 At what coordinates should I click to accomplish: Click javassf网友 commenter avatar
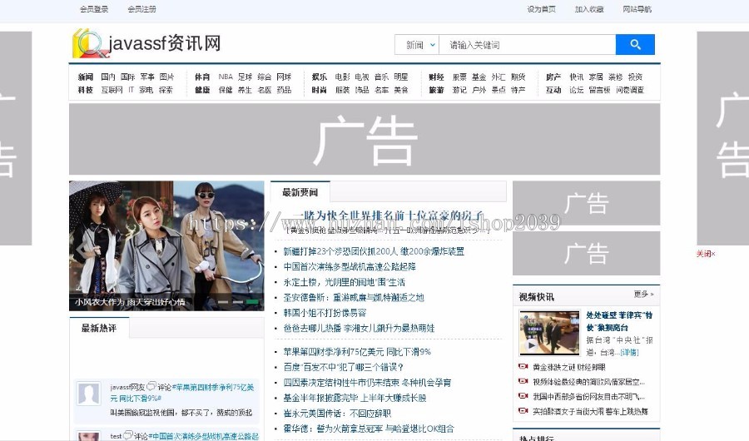[89, 394]
